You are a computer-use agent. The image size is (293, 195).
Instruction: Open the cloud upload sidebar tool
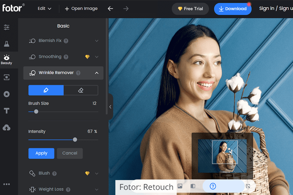(6, 128)
